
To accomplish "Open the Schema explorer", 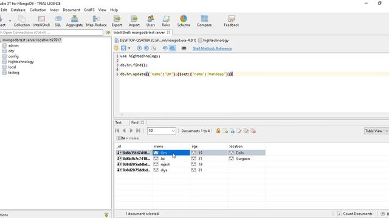I will 184,21.
